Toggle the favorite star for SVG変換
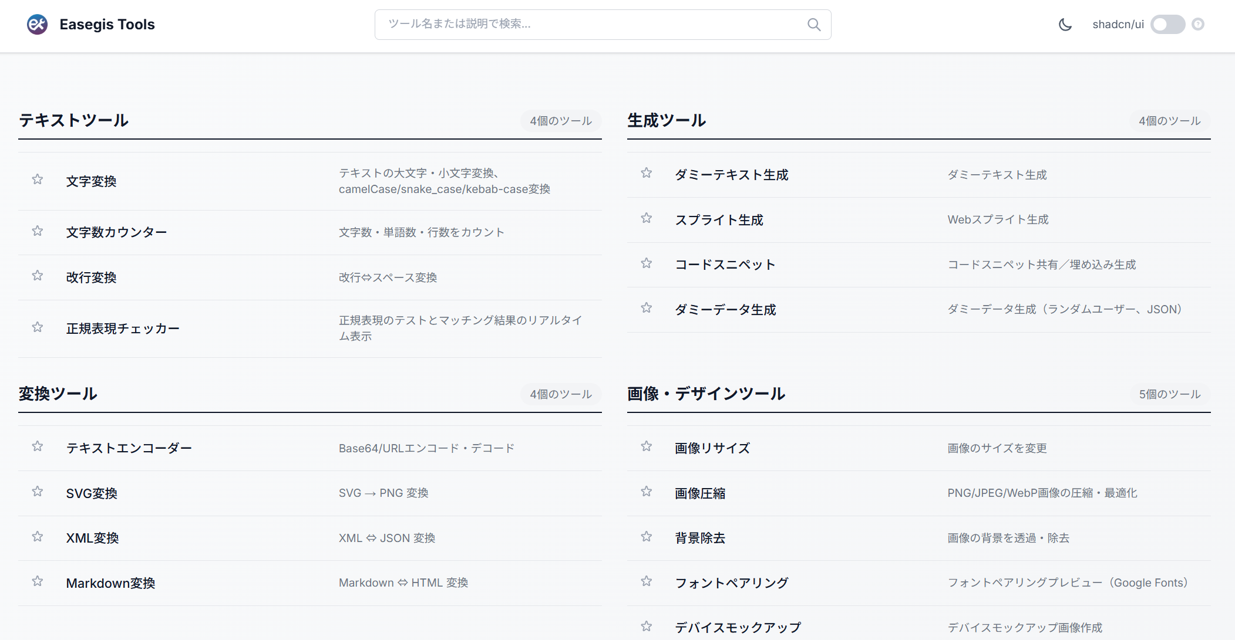Viewport: 1235px width, 640px height. 38,492
